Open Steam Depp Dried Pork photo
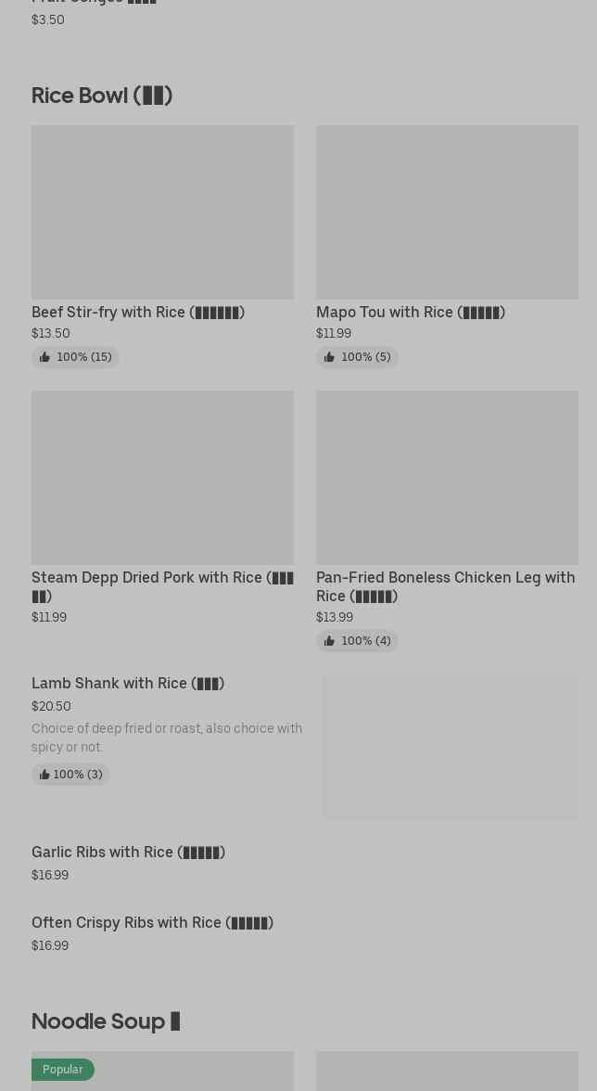Screen dimensions: 597x1091 [x=162, y=478]
